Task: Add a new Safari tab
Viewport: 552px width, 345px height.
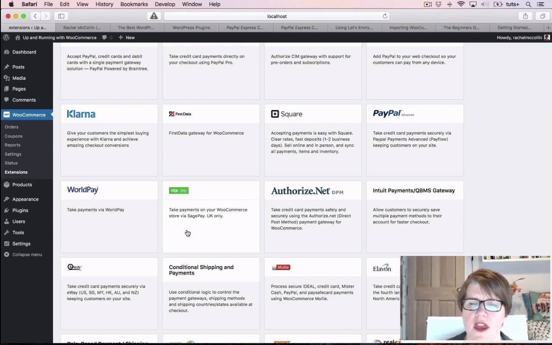Action: point(548,28)
